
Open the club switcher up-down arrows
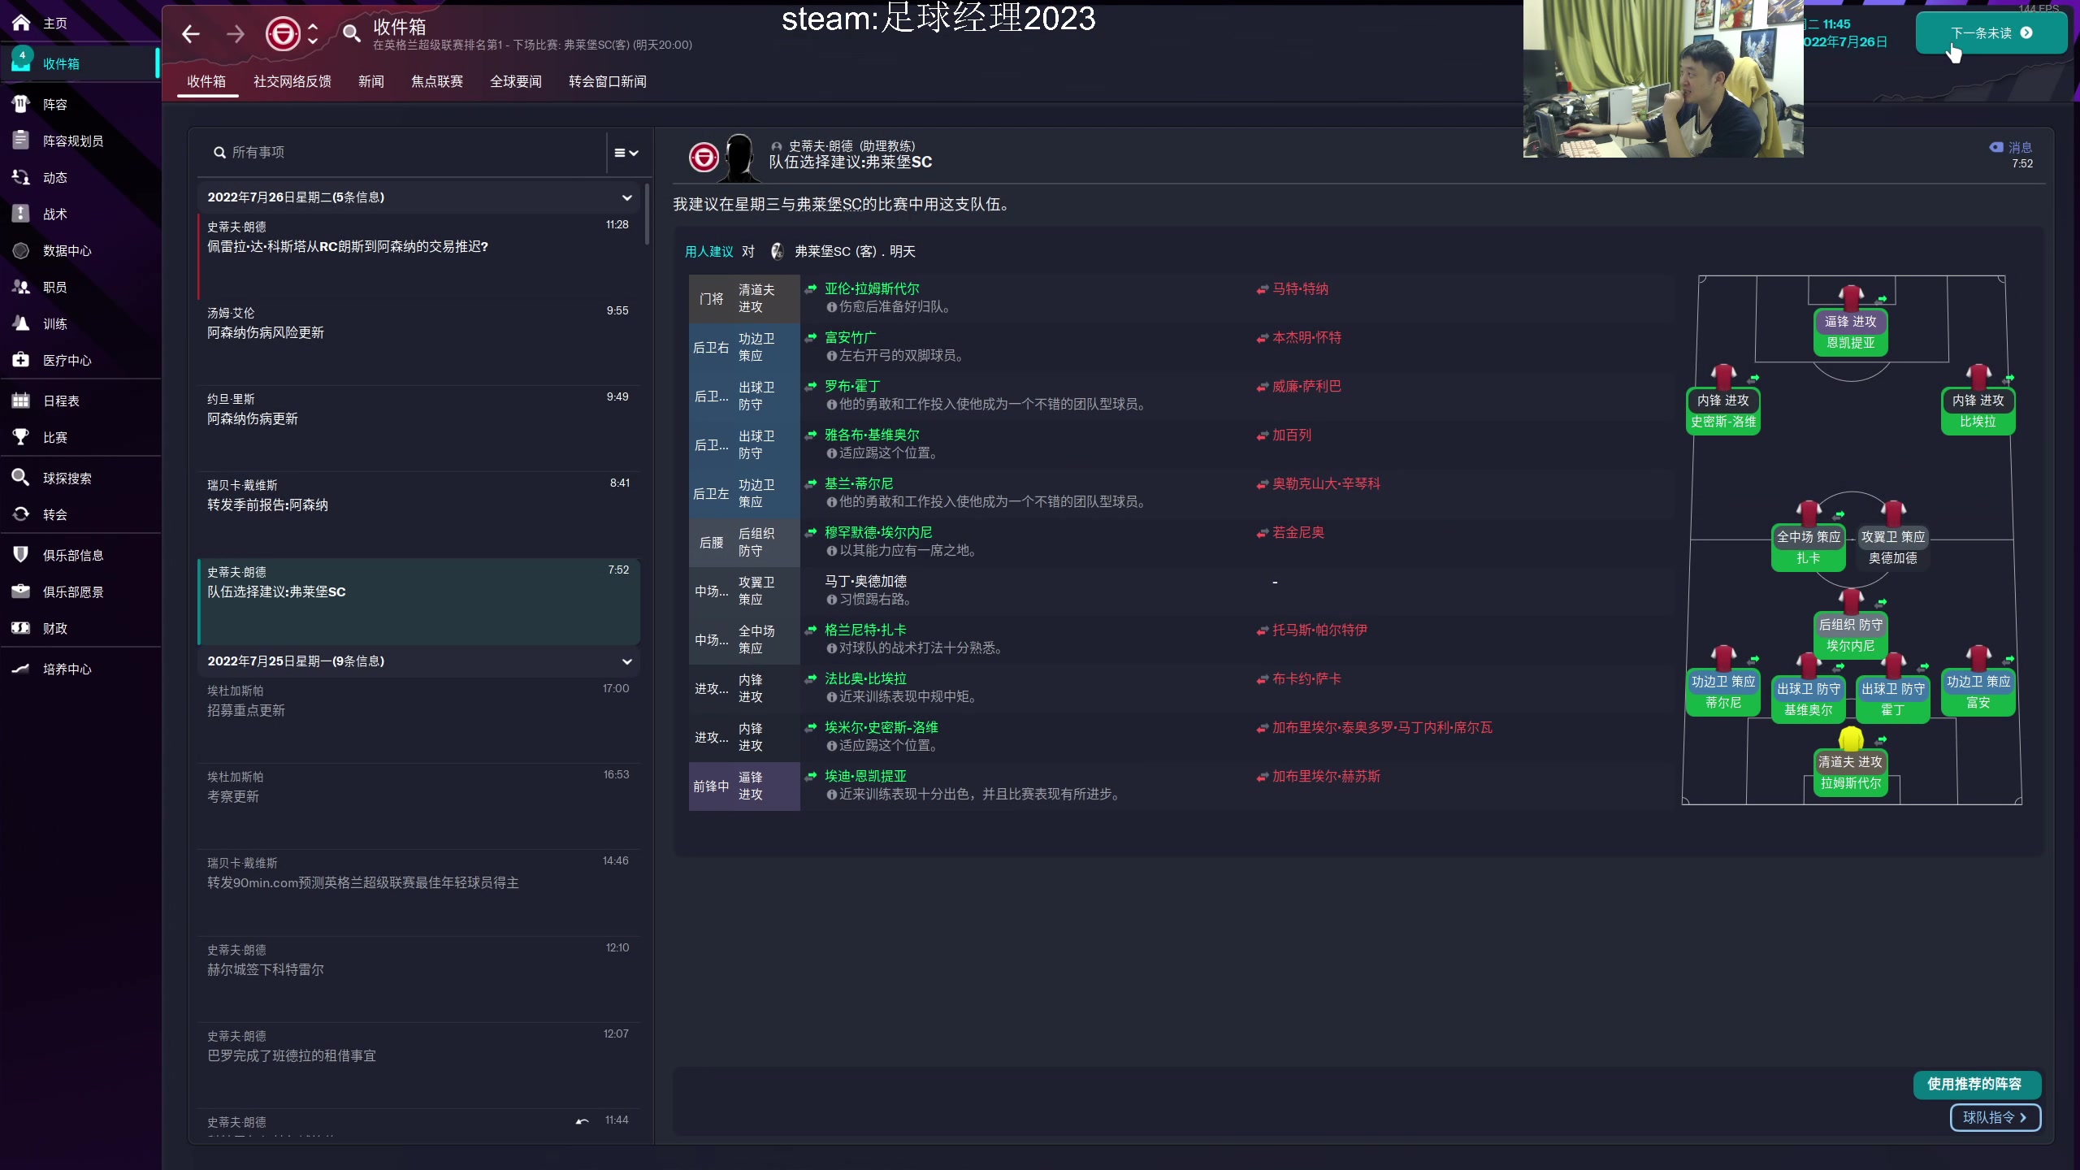(313, 34)
